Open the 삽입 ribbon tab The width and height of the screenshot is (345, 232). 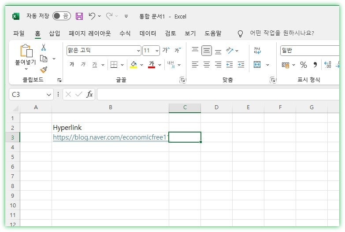click(x=54, y=33)
